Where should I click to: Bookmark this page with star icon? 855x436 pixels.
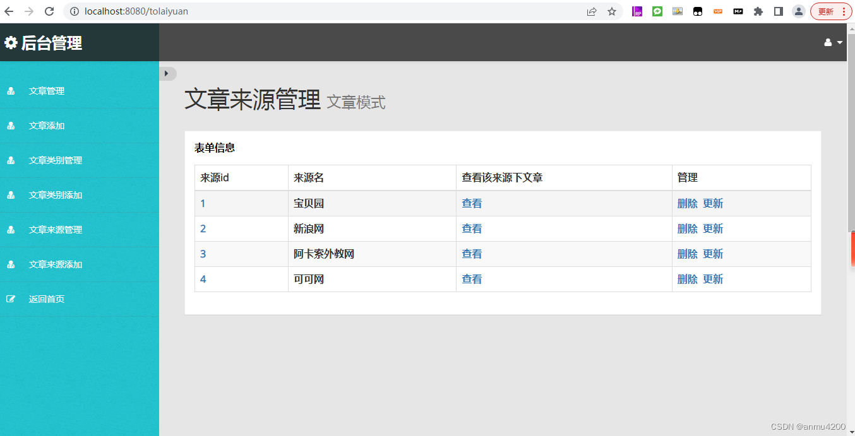612,11
